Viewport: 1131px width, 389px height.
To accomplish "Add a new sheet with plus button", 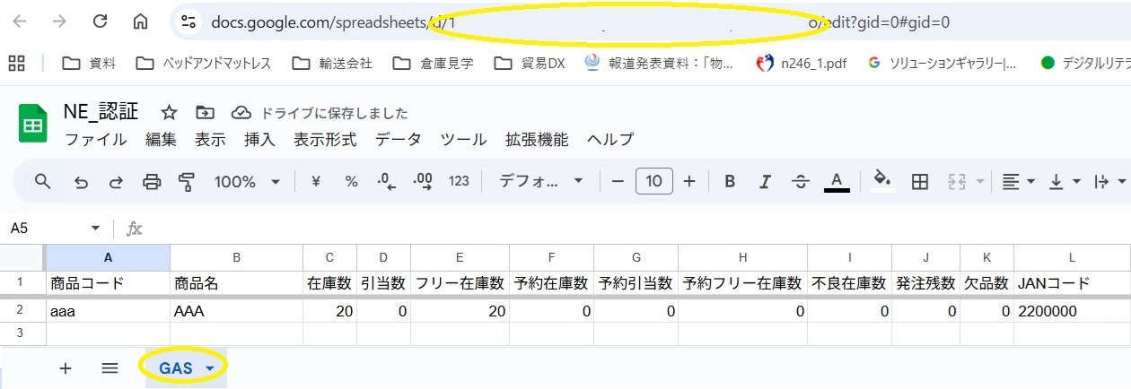I will pyautogui.click(x=66, y=367).
